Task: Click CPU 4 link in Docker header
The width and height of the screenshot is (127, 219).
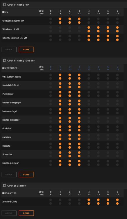Action: pos(89,67)
